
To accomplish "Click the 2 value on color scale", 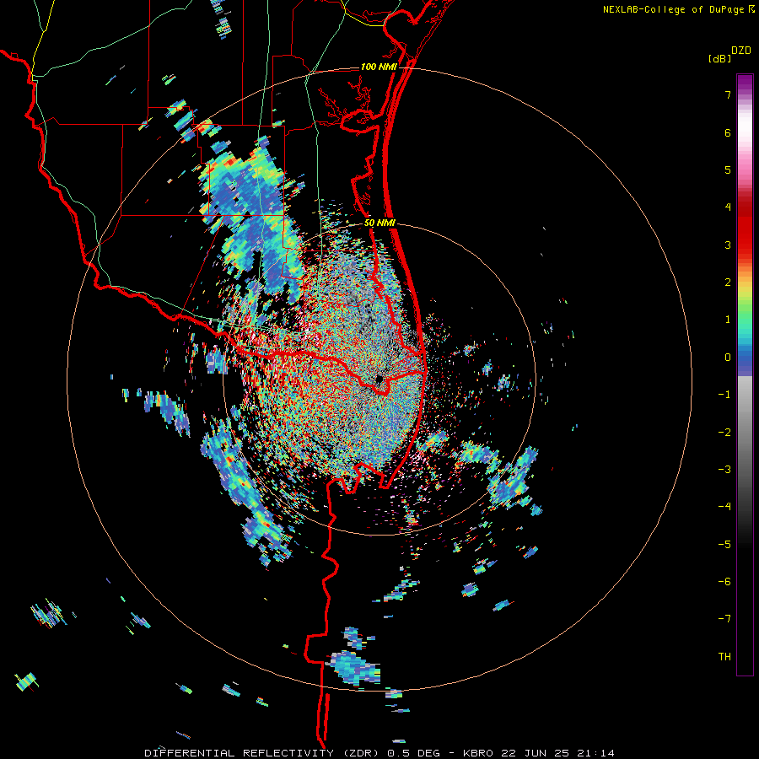I will [728, 283].
